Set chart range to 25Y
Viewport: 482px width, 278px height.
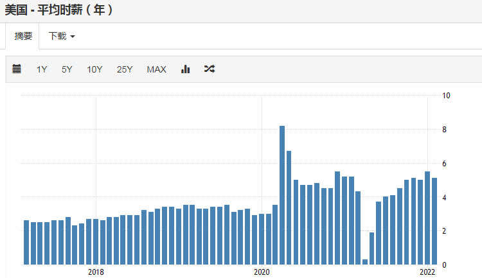pyautogui.click(x=125, y=69)
